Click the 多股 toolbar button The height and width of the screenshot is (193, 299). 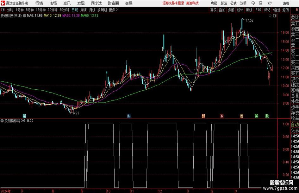point(231,10)
